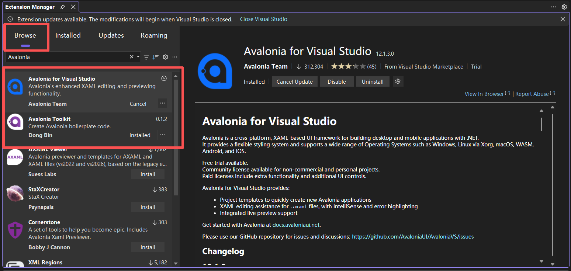Image resolution: width=571 pixels, height=271 pixels.
Task: Open ellipsis menu for Avalonia for Visual Studio
Action: point(162,103)
